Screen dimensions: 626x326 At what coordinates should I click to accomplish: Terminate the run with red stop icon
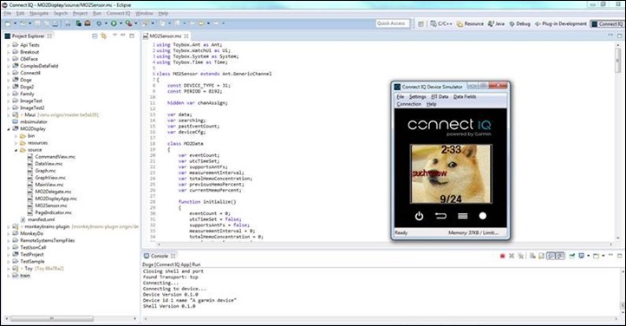pyautogui.click(x=502, y=256)
